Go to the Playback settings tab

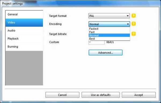coord(24,39)
